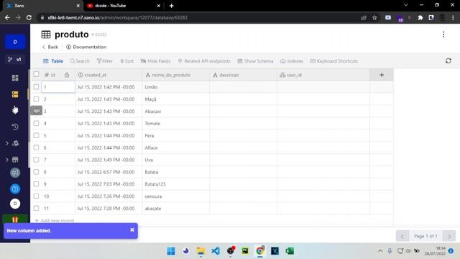
Task: Open the Windows Start button
Action: 171,251
